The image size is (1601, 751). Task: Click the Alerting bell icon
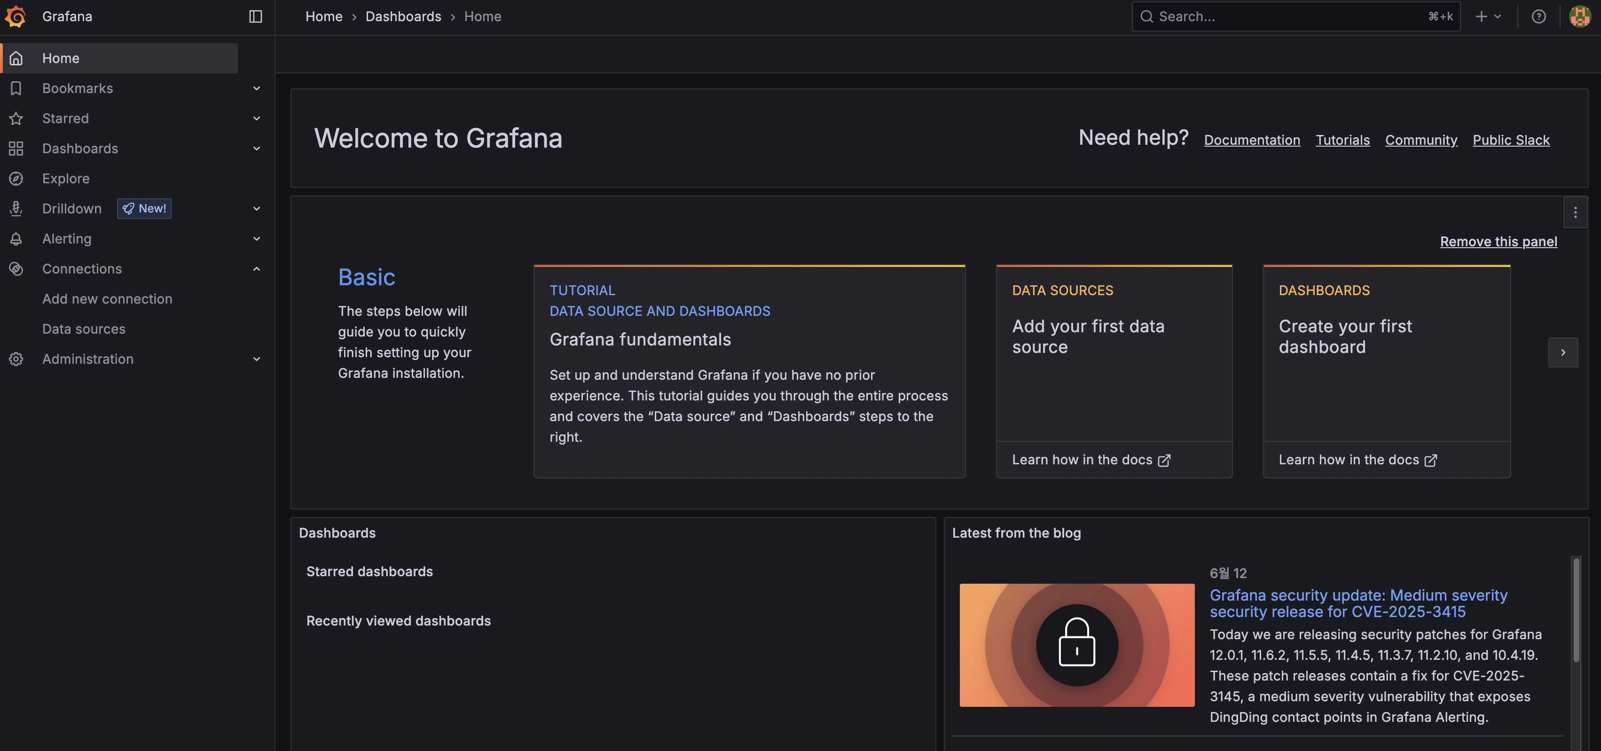16,239
